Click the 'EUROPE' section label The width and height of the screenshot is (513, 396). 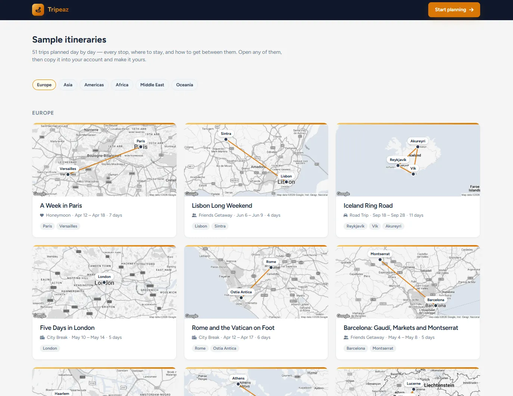click(x=43, y=113)
